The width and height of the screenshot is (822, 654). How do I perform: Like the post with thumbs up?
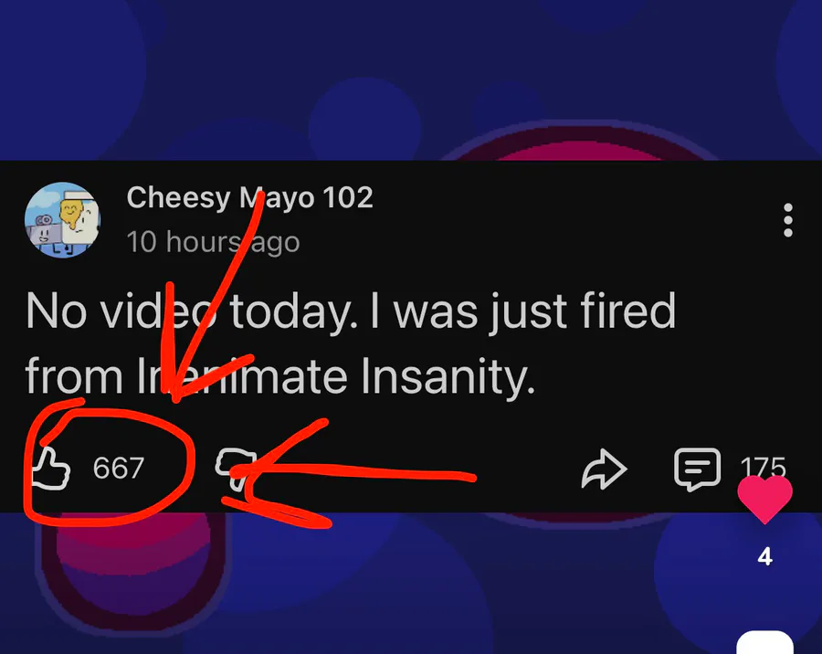(50, 468)
